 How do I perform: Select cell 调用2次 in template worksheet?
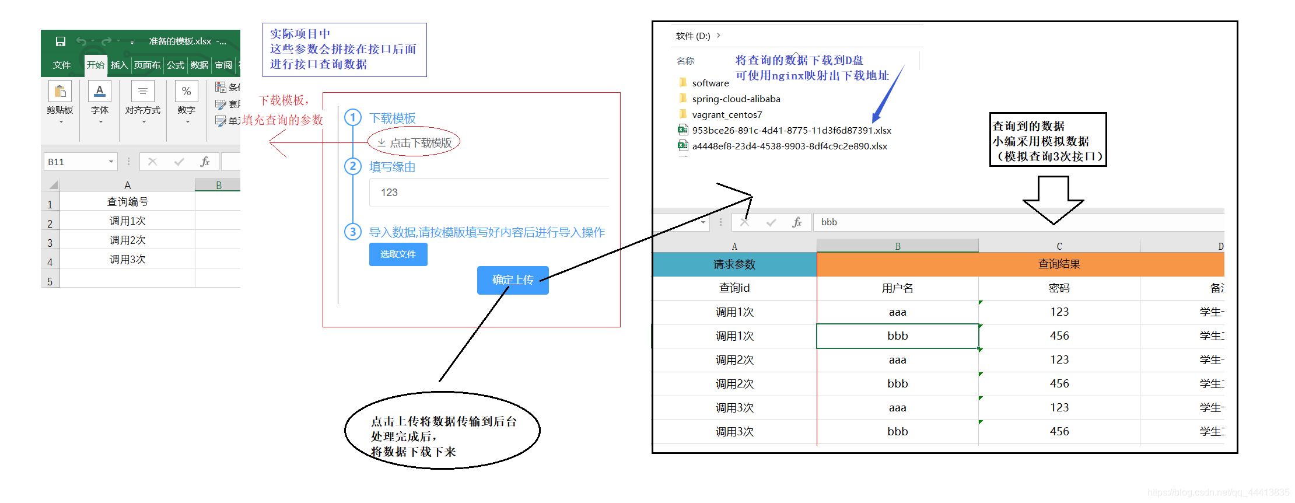coord(127,240)
